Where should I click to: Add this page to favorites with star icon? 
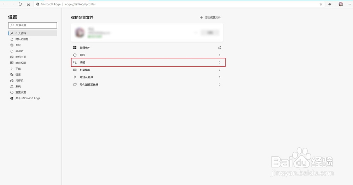[x=321, y=4]
